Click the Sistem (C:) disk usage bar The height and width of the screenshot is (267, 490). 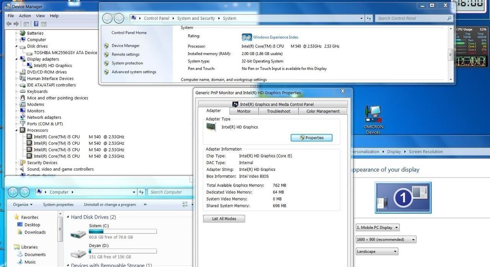[123, 231]
